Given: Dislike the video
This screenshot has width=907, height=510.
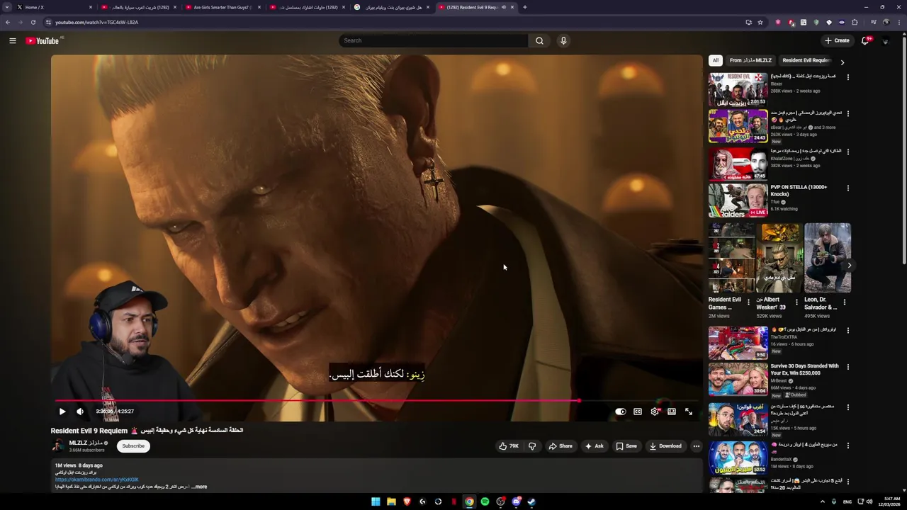Looking at the screenshot, I should [532, 446].
